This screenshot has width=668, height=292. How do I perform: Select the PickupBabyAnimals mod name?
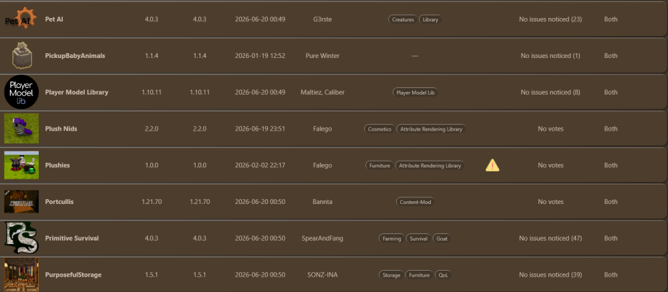pyautogui.click(x=75, y=56)
